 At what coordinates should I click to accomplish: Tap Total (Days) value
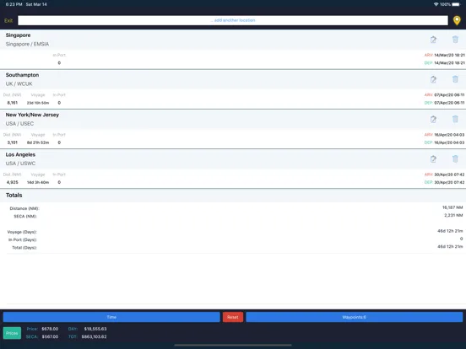tap(450, 246)
